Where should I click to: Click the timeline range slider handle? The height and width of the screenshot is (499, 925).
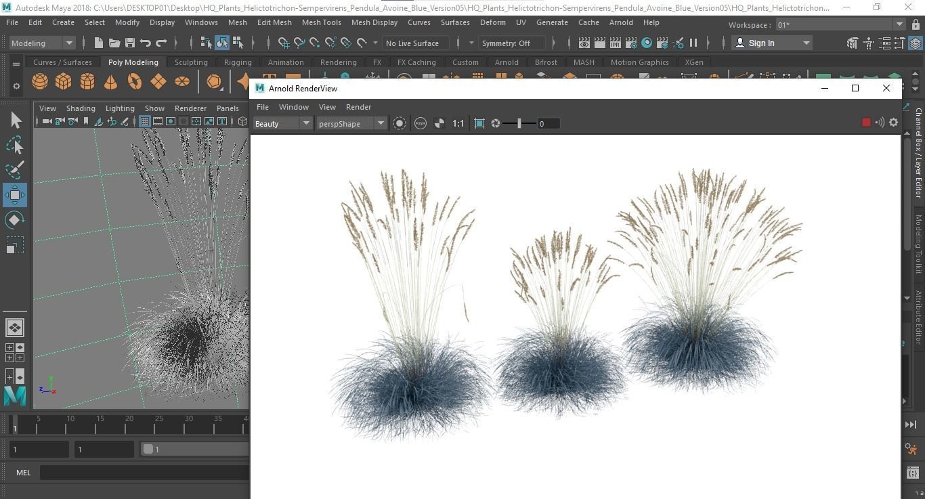tap(148, 449)
